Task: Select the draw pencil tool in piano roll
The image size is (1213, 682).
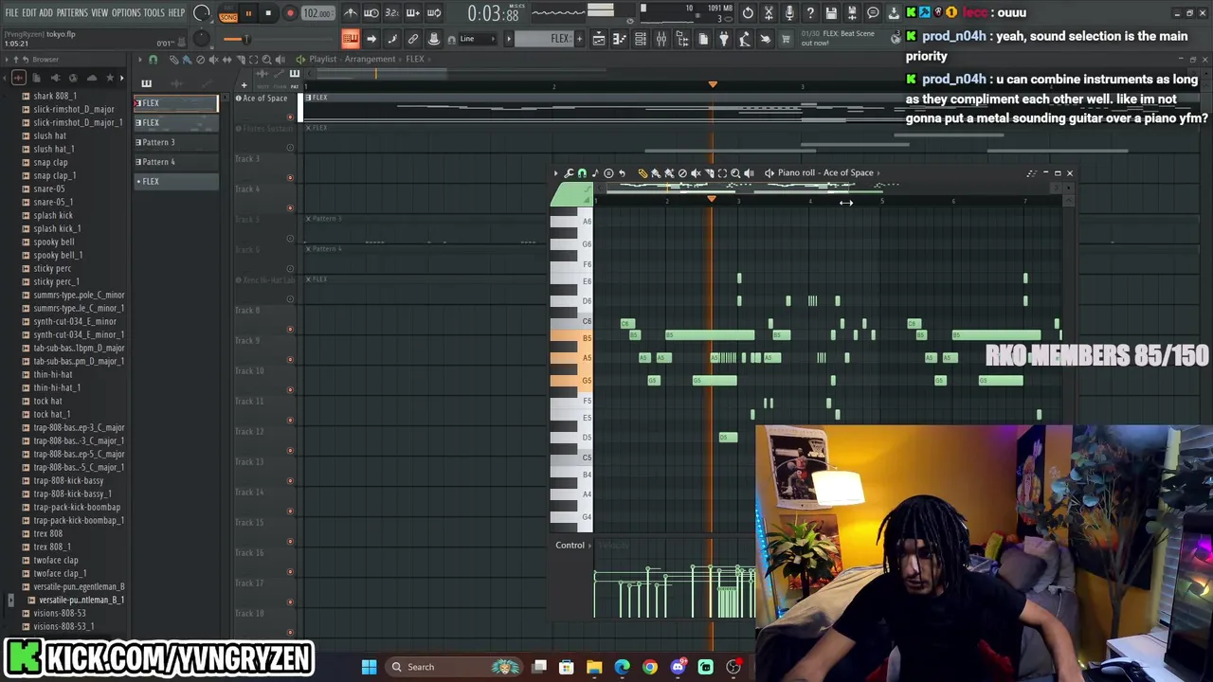Action: click(643, 173)
